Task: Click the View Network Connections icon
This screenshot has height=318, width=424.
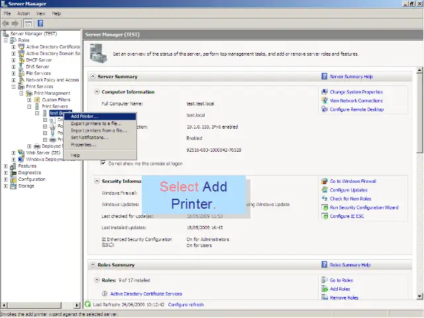Action: click(x=325, y=101)
